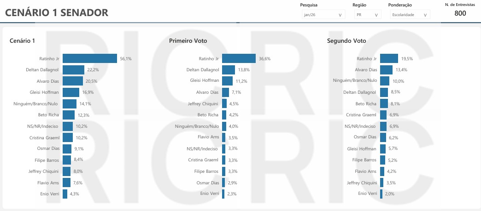Select Deltan Dallagnol bar in Primeiro Voto

[x=229, y=70]
